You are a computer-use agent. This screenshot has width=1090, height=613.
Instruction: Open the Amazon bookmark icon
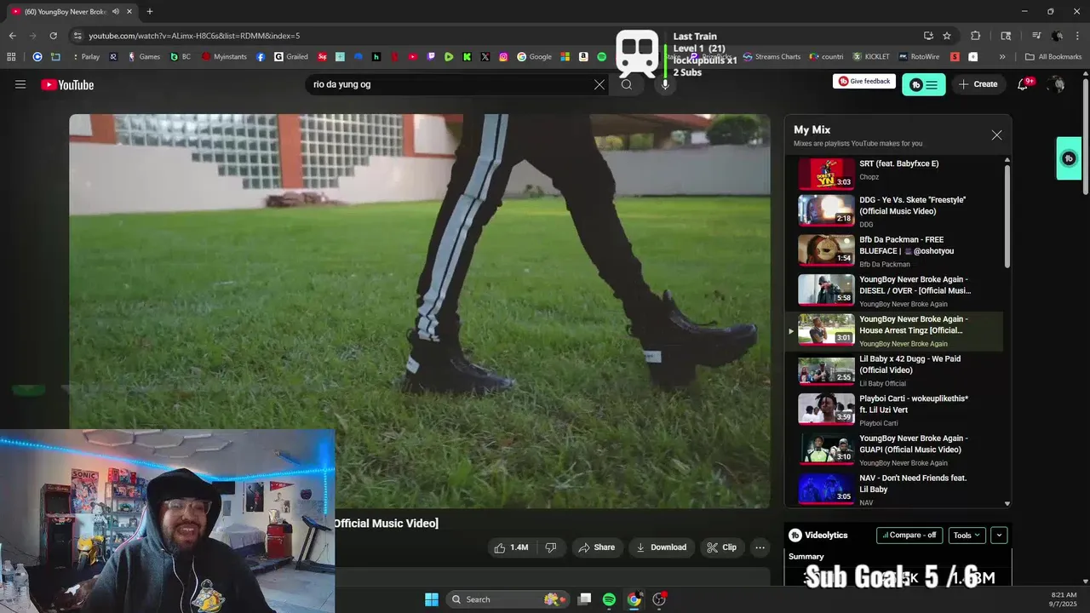coord(583,57)
